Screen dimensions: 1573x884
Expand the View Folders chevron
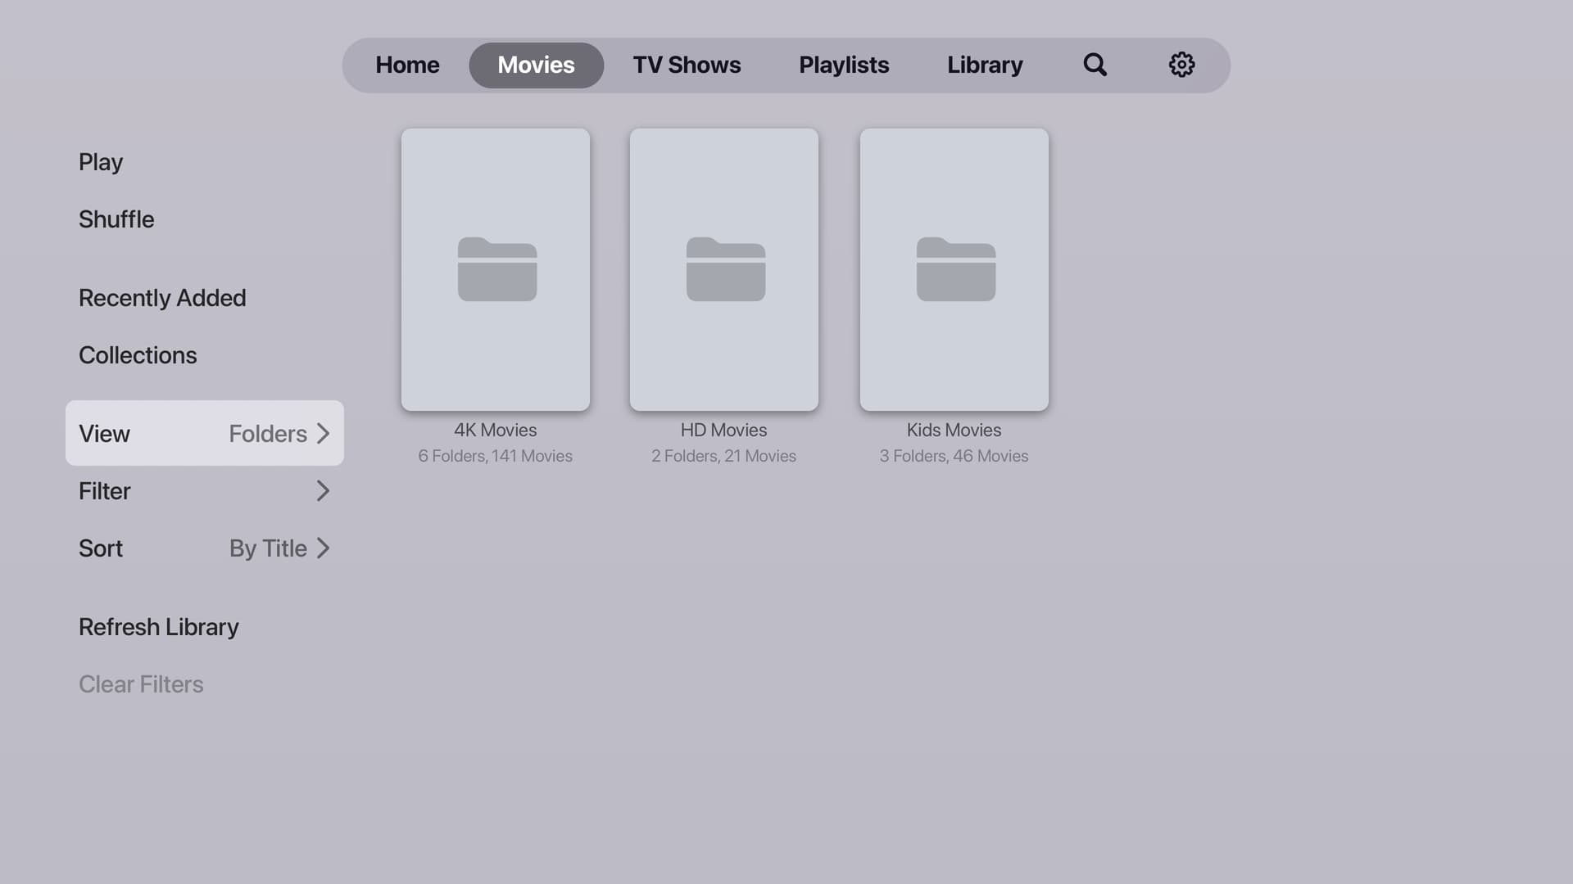pos(323,434)
